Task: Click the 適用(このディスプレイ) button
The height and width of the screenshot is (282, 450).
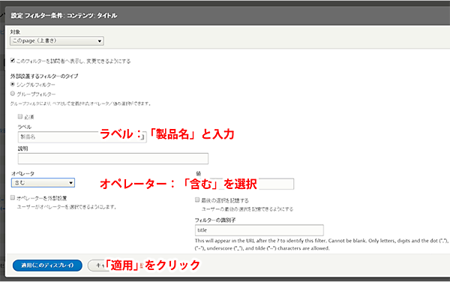Action: pyautogui.click(x=47, y=265)
